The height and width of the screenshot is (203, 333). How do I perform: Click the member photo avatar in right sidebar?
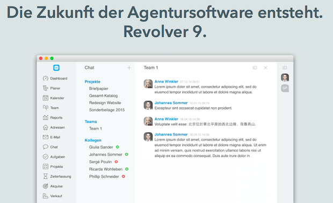[285, 78]
